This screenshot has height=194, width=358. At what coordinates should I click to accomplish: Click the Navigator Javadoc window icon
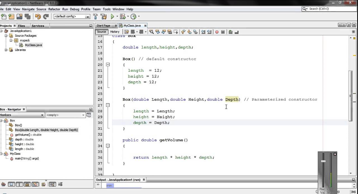(x=89, y=115)
